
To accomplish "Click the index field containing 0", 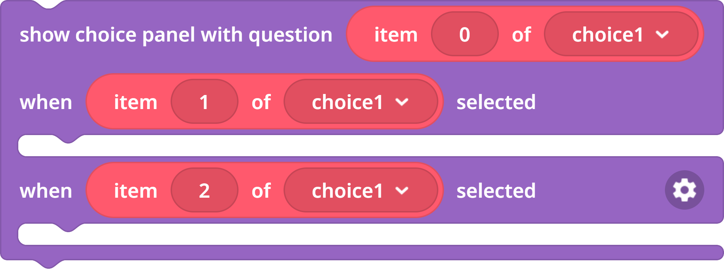I will click(x=465, y=34).
